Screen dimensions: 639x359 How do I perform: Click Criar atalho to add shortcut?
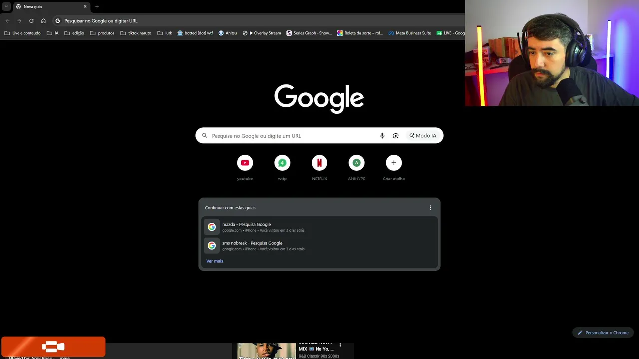pos(394,168)
